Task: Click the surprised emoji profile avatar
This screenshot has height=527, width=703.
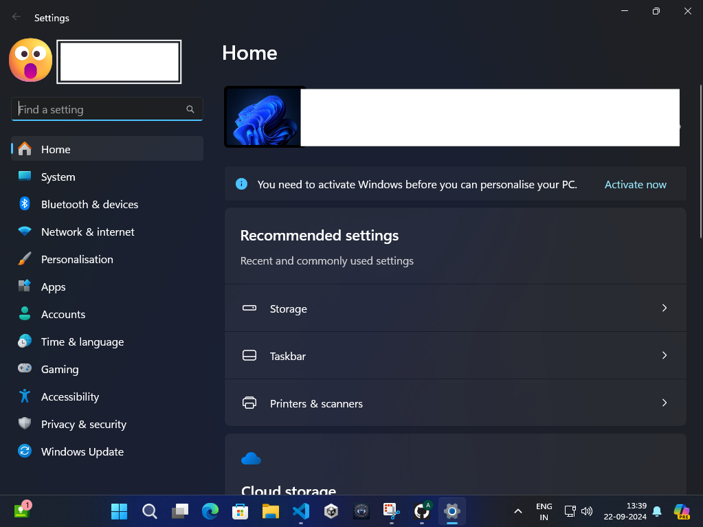Action: [30, 60]
